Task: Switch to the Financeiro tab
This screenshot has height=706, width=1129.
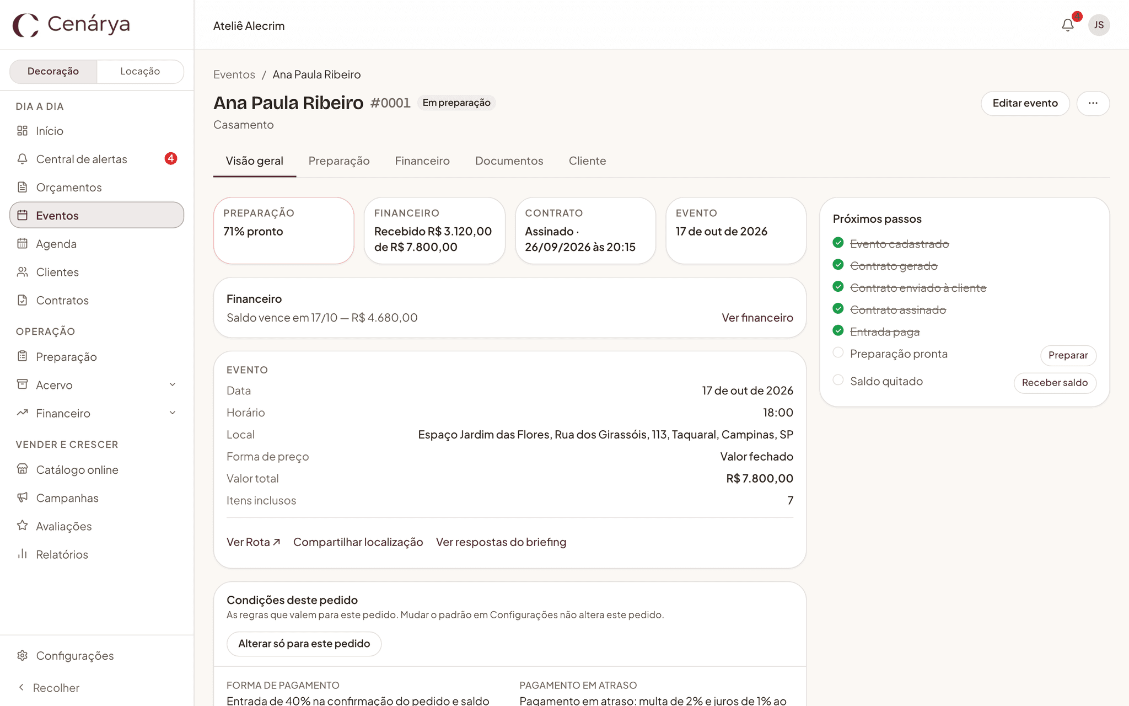Action: [422, 161]
